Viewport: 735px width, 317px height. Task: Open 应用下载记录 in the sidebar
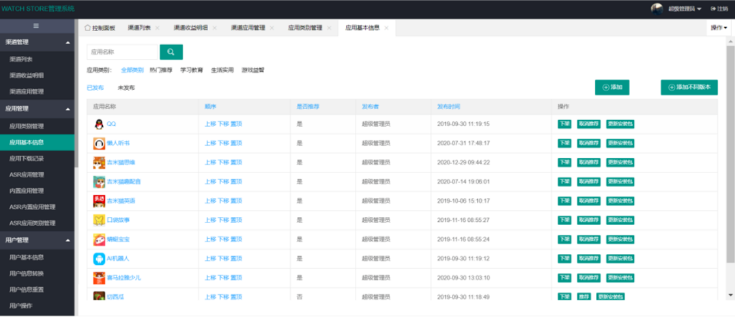pos(27,159)
